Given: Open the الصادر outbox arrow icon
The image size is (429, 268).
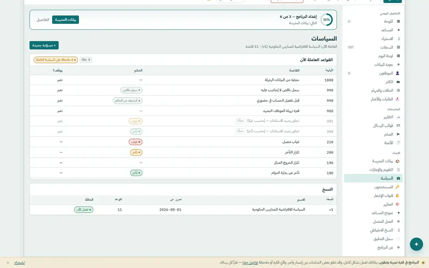Looking at the screenshot, I should 398,134.
